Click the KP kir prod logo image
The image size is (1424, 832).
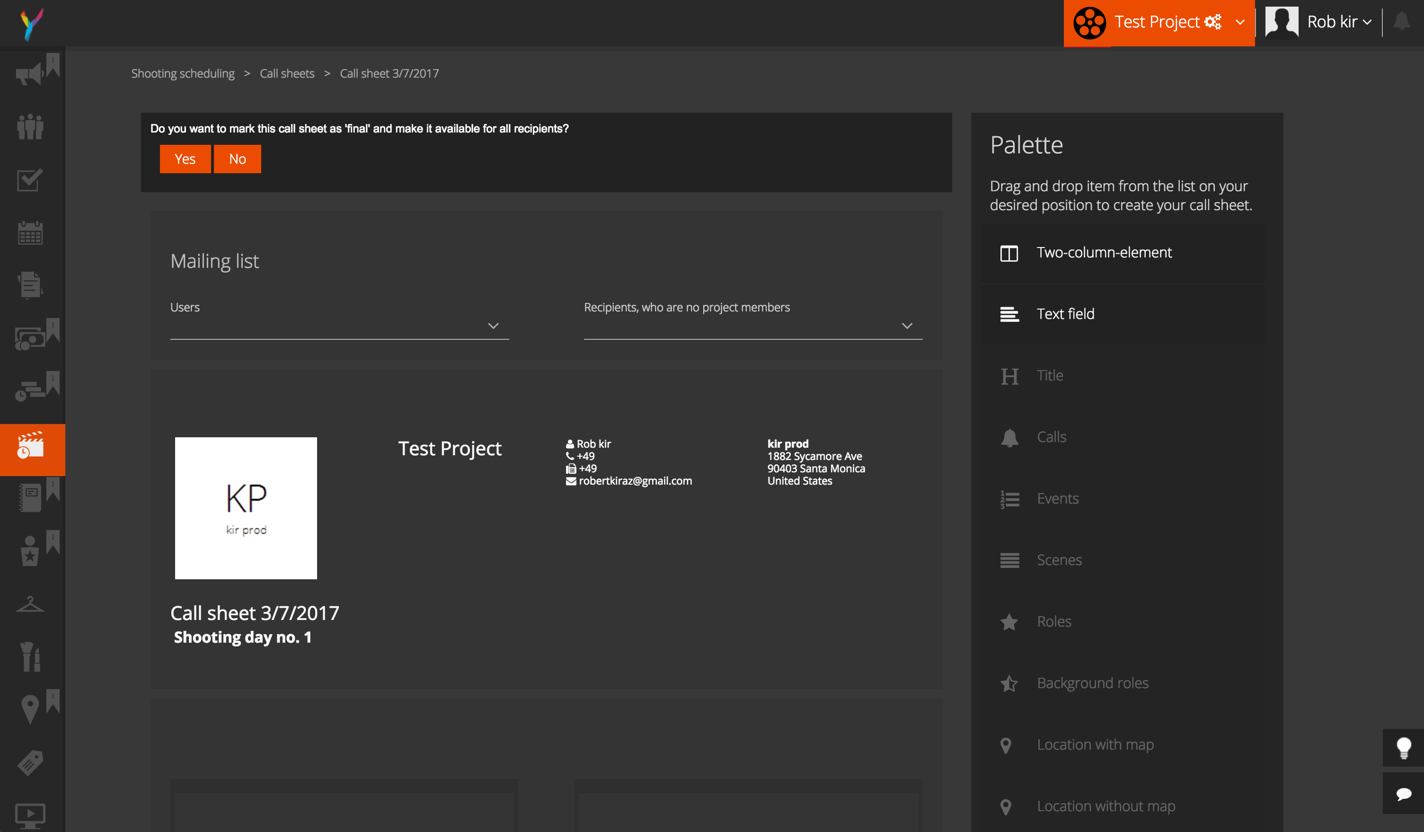tap(246, 508)
